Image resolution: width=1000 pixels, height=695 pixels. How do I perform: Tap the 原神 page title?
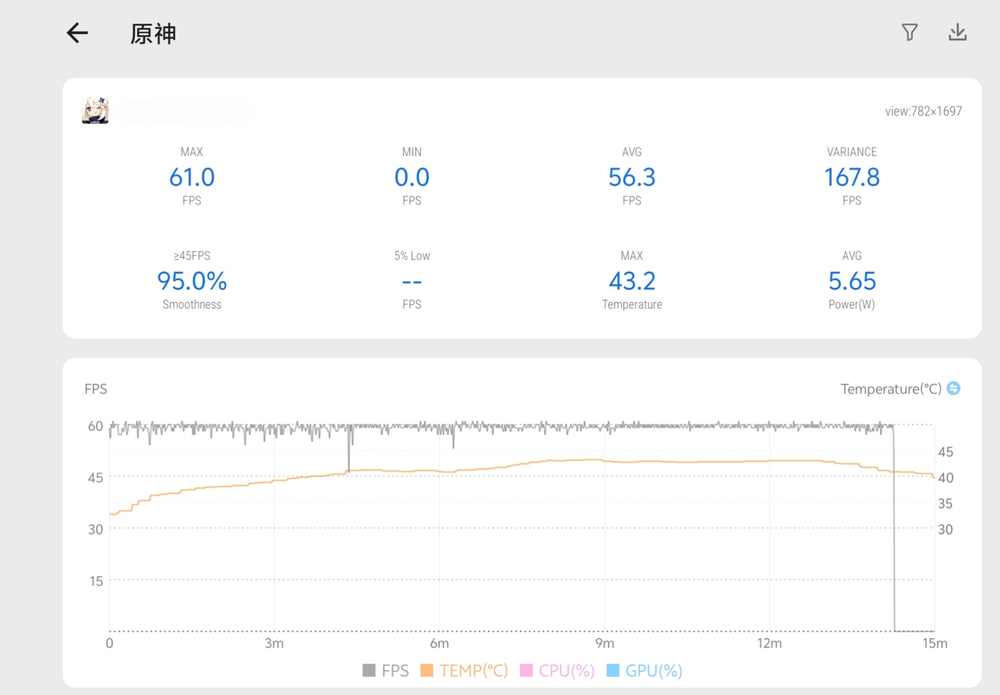[x=153, y=33]
